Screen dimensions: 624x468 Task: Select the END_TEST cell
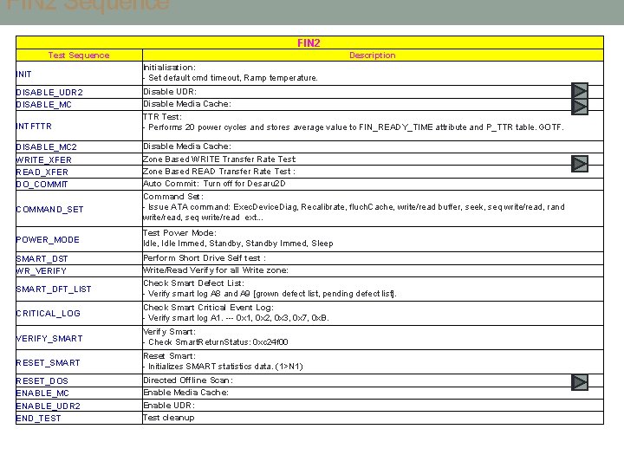pos(79,418)
